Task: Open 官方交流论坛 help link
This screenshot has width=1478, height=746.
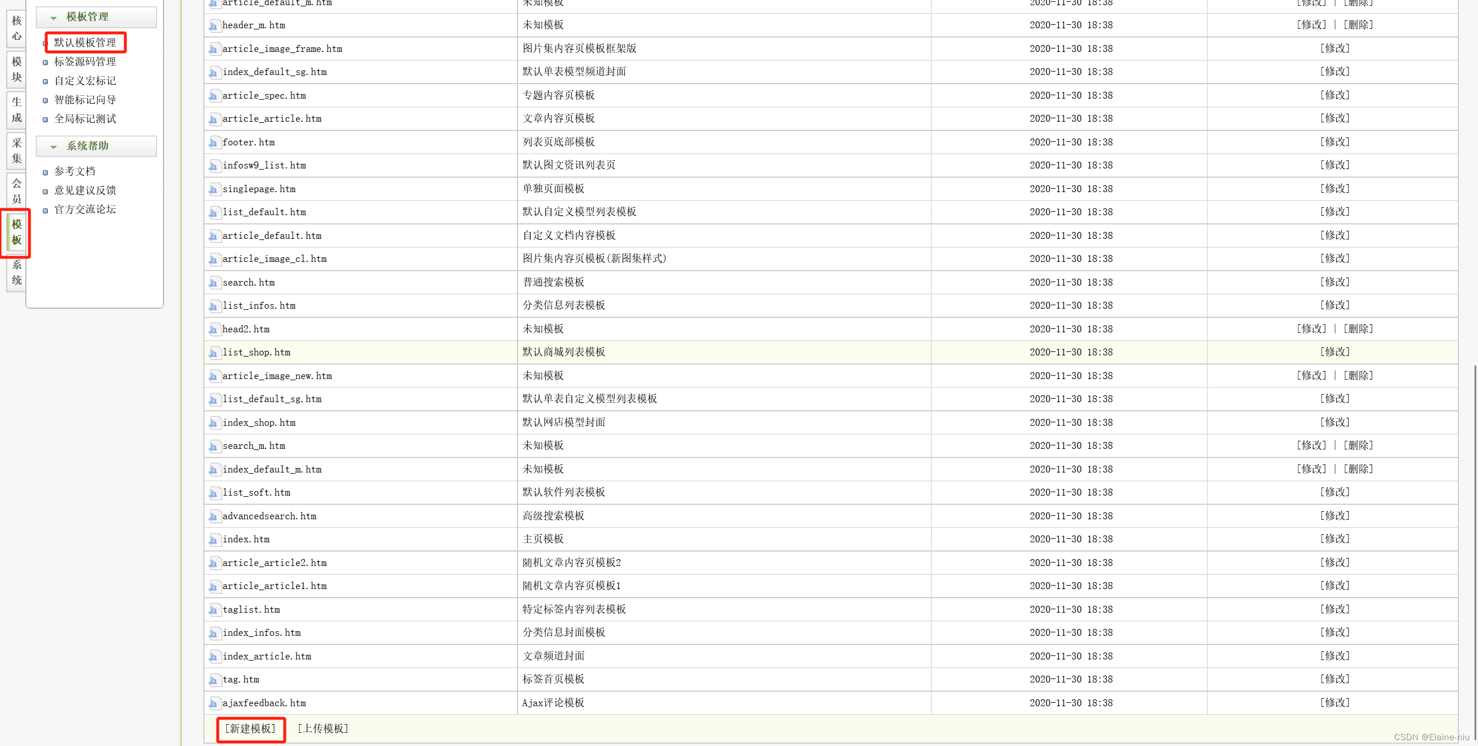Action: pos(85,209)
